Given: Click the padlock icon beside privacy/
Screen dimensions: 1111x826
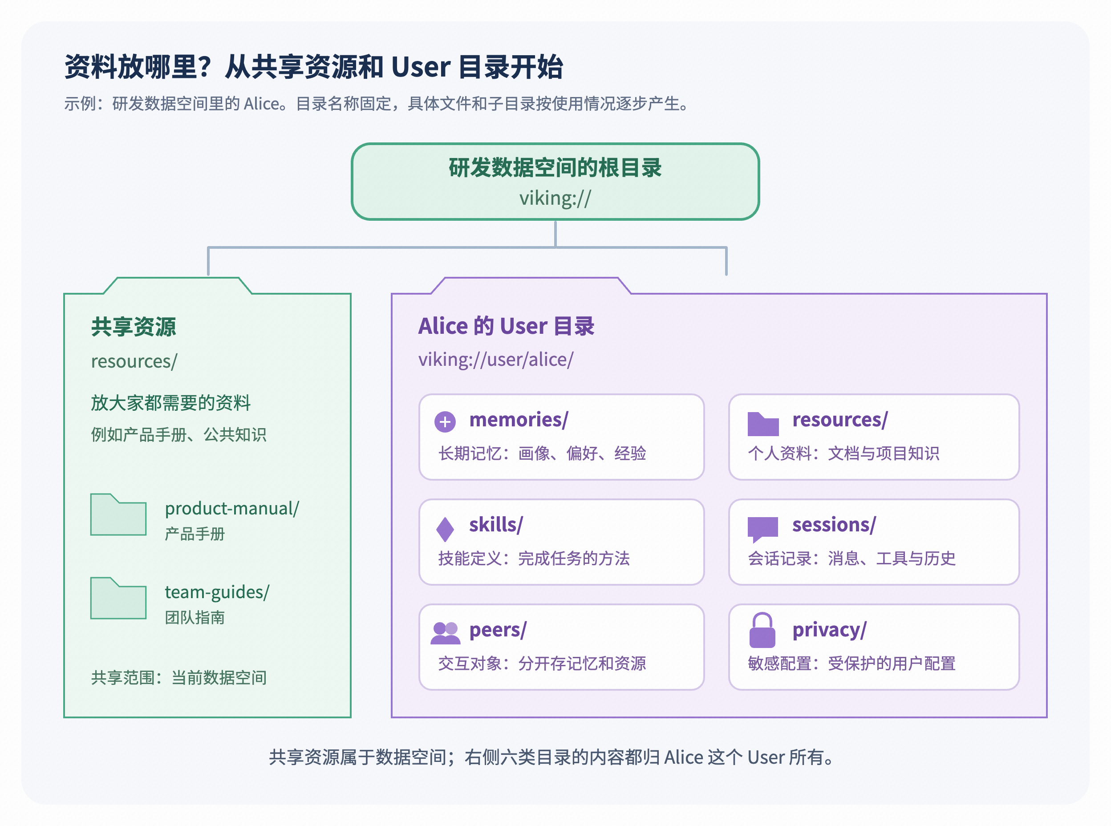Looking at the screenshot, I should pyautogui.click(x=762, y=630).
